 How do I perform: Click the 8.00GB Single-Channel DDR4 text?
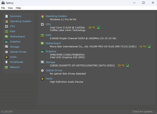click(83, 39)
